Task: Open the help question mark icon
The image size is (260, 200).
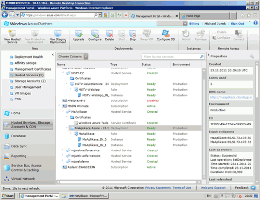Action: tap(256, 23)
